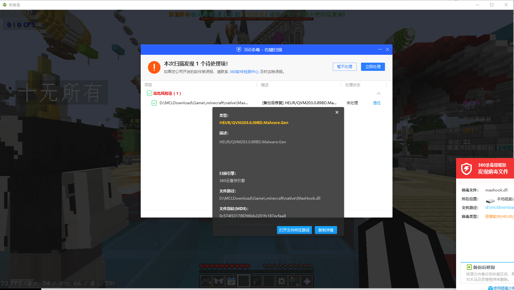Screen dimensions: 514x290
Task: Minimize the 布吉岛 game window
Action: coord(477,5)
